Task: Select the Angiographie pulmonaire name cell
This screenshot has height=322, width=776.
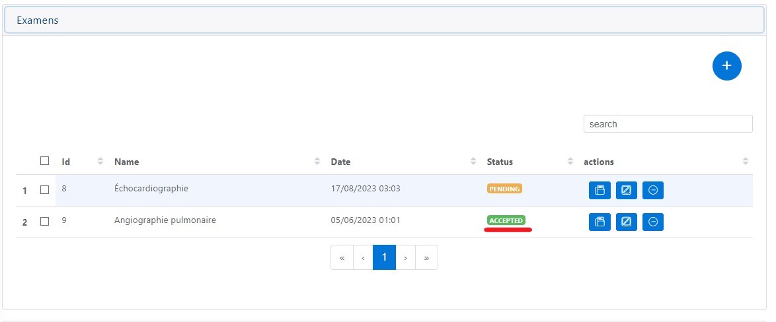Action: click(x=165, y=220)
